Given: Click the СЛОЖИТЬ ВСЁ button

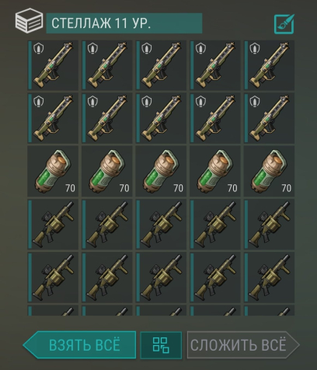Looking at the screenshot, I should click(x=243, y=345).
